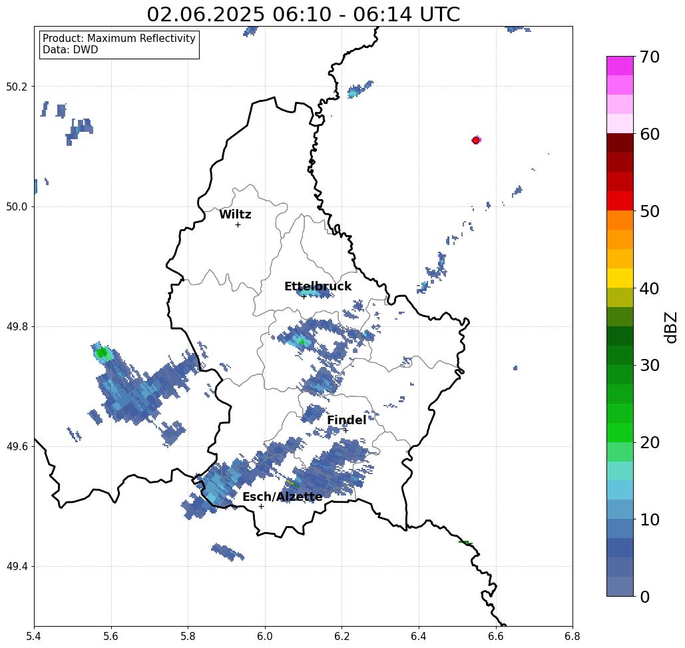Click the longitude tick label 6.8

(x=572, y=636)
